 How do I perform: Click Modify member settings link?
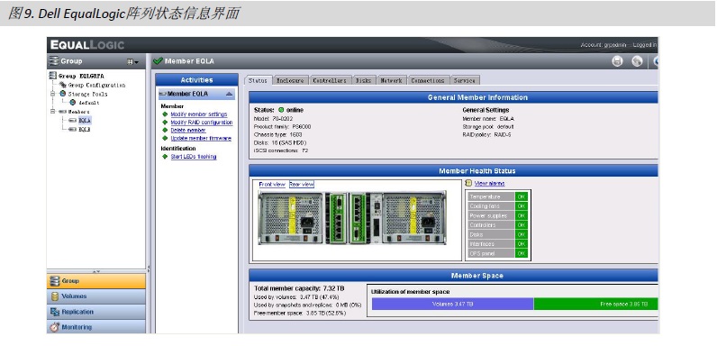tap(198, 114)
